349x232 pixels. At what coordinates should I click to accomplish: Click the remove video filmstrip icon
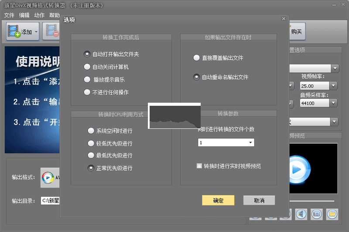tap(51, 31)
